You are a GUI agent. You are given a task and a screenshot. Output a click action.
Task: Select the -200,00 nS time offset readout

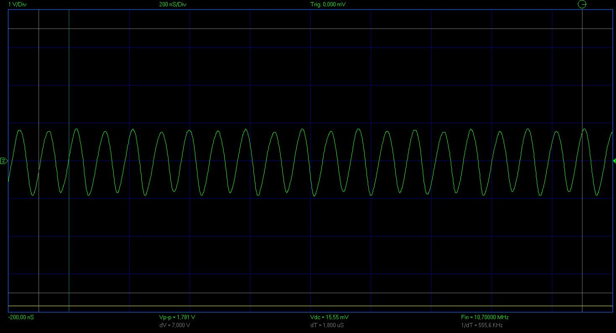[x=21, y=317]
